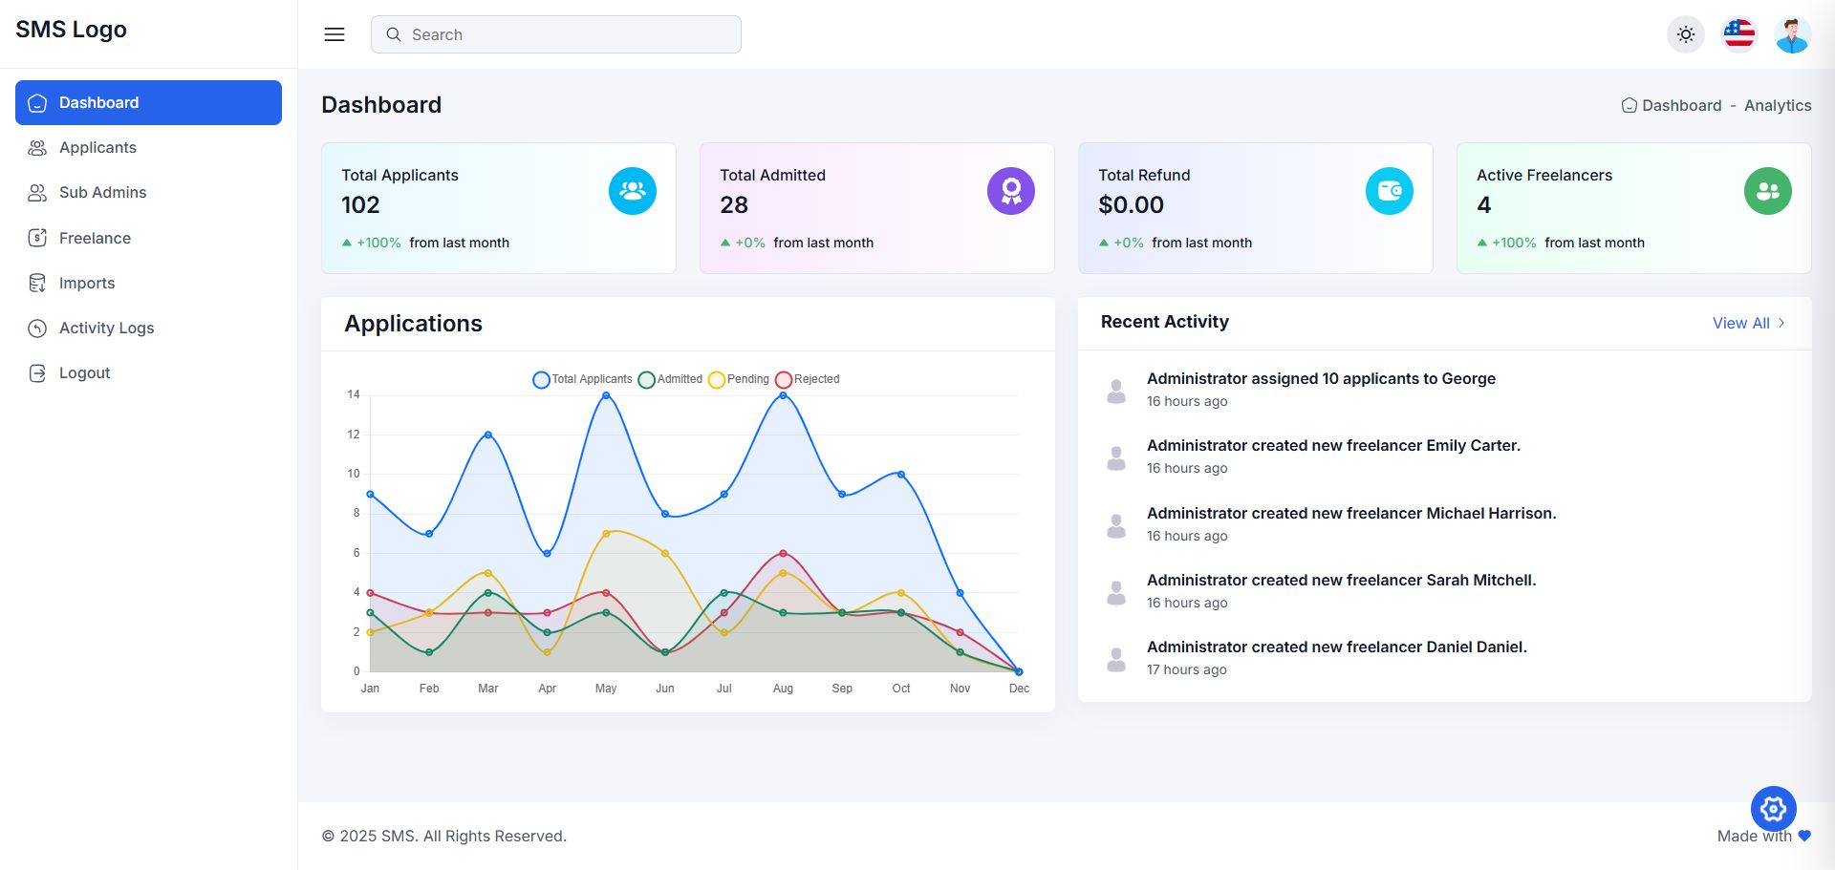Image resolution: width=1835 pixels, height=870 pixels.
Task: Switch theme with the sun icon
Action: tap(1686, 34)
